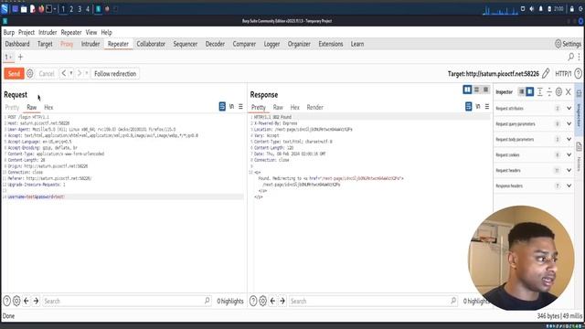
Task: Open the Response pane hamburger menu
Action: point(487,107)
